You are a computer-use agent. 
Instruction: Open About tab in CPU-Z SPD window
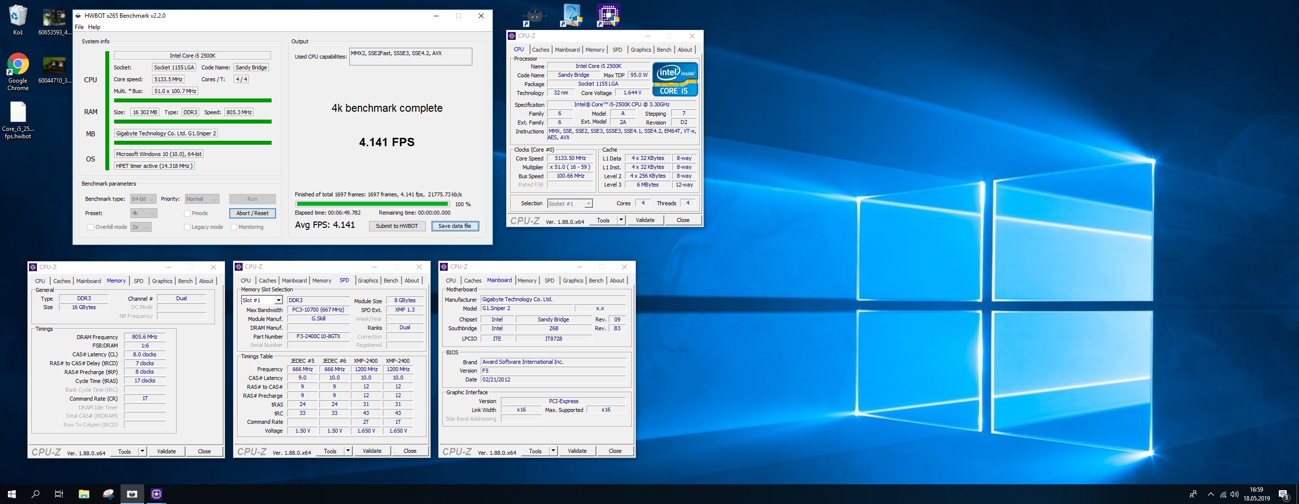pos(412,281)
